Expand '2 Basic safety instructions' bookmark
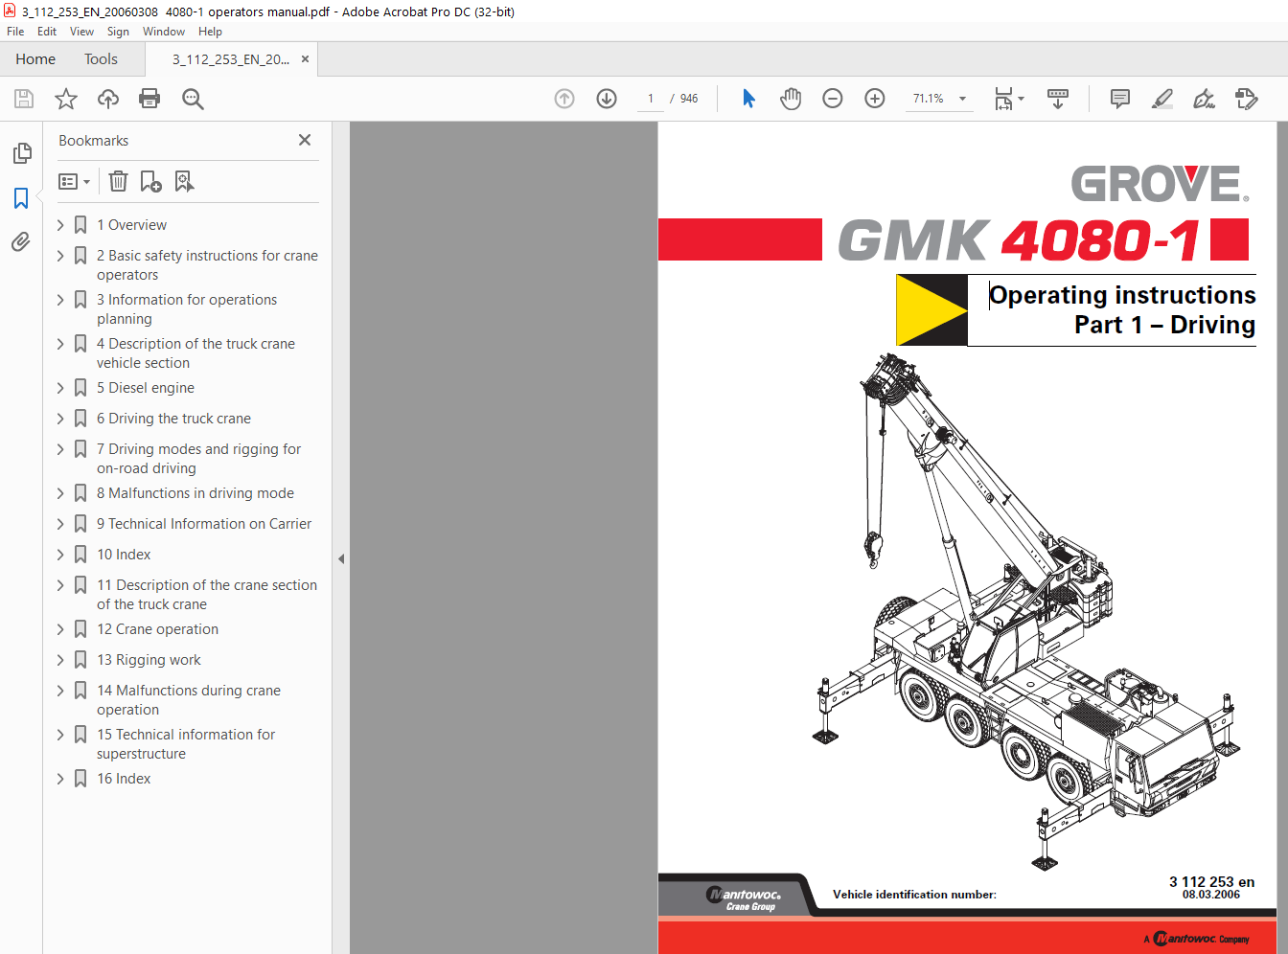Screen dimensions: 1288x954 60,256
